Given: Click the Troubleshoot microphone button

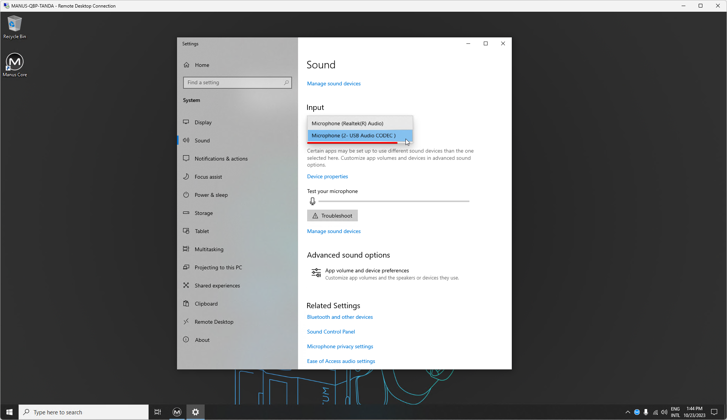Looking at the screenshot, I should point(332,216).
